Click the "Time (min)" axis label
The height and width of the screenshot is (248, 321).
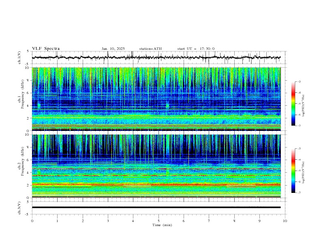(162, 225)
